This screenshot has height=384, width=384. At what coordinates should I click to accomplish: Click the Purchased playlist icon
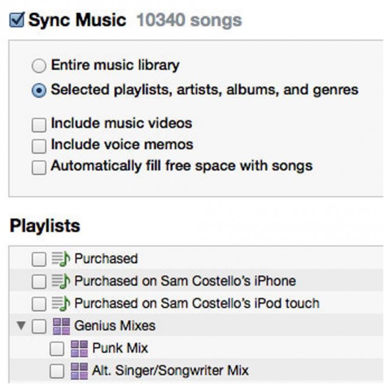60,258
